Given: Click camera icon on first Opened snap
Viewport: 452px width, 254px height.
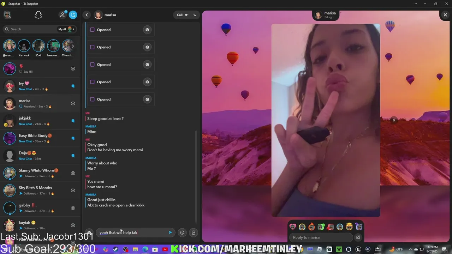Looking at the screenshot, I should 147,30.
